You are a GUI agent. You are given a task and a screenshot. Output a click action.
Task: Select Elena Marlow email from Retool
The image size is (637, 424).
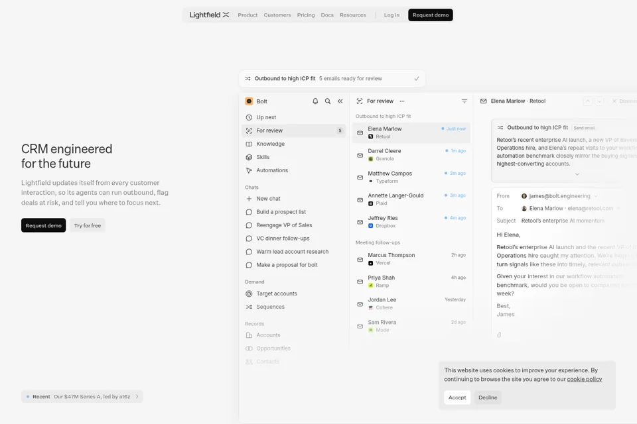(411, 132)
